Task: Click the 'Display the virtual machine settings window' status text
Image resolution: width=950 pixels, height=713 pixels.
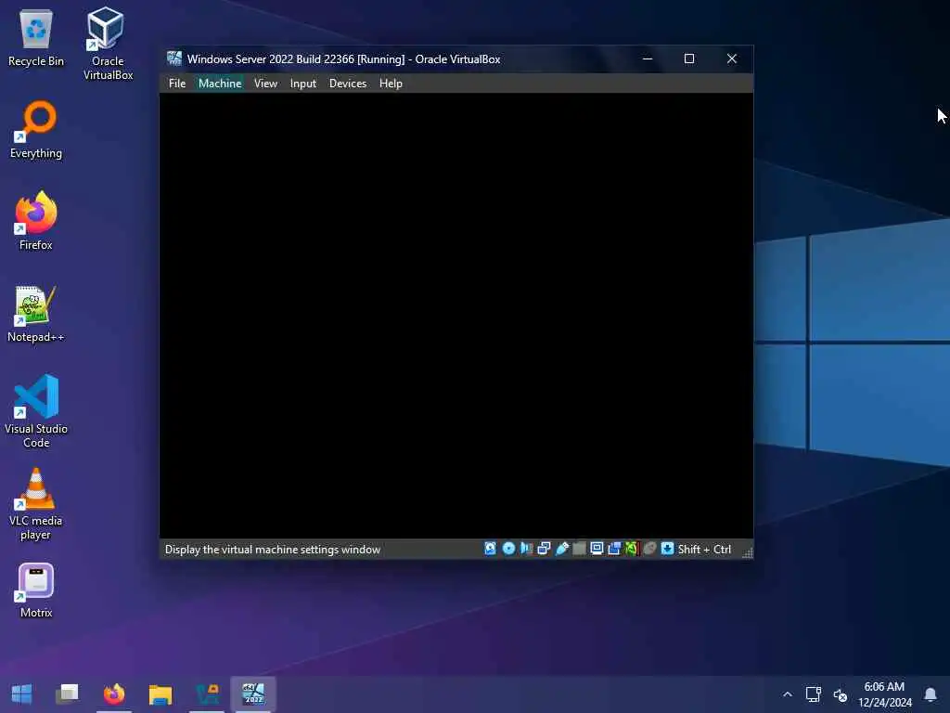Action: coord(273,550)
